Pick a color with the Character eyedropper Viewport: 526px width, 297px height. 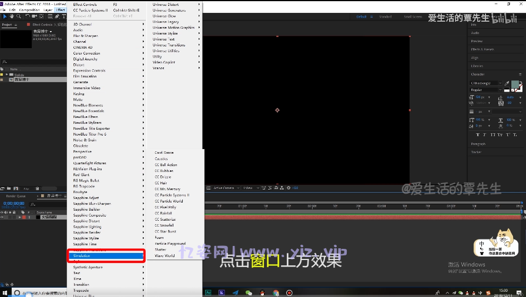[507, 83]
